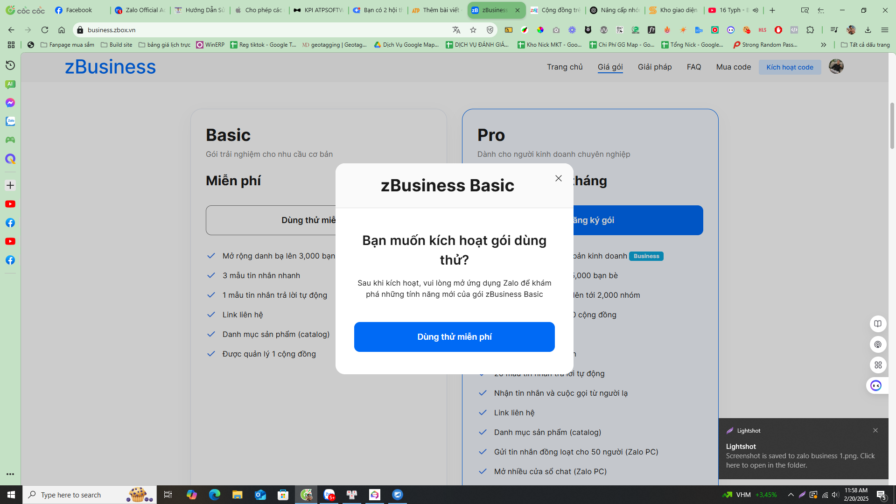
Task: Reload the current page
Action: (45, 30)
